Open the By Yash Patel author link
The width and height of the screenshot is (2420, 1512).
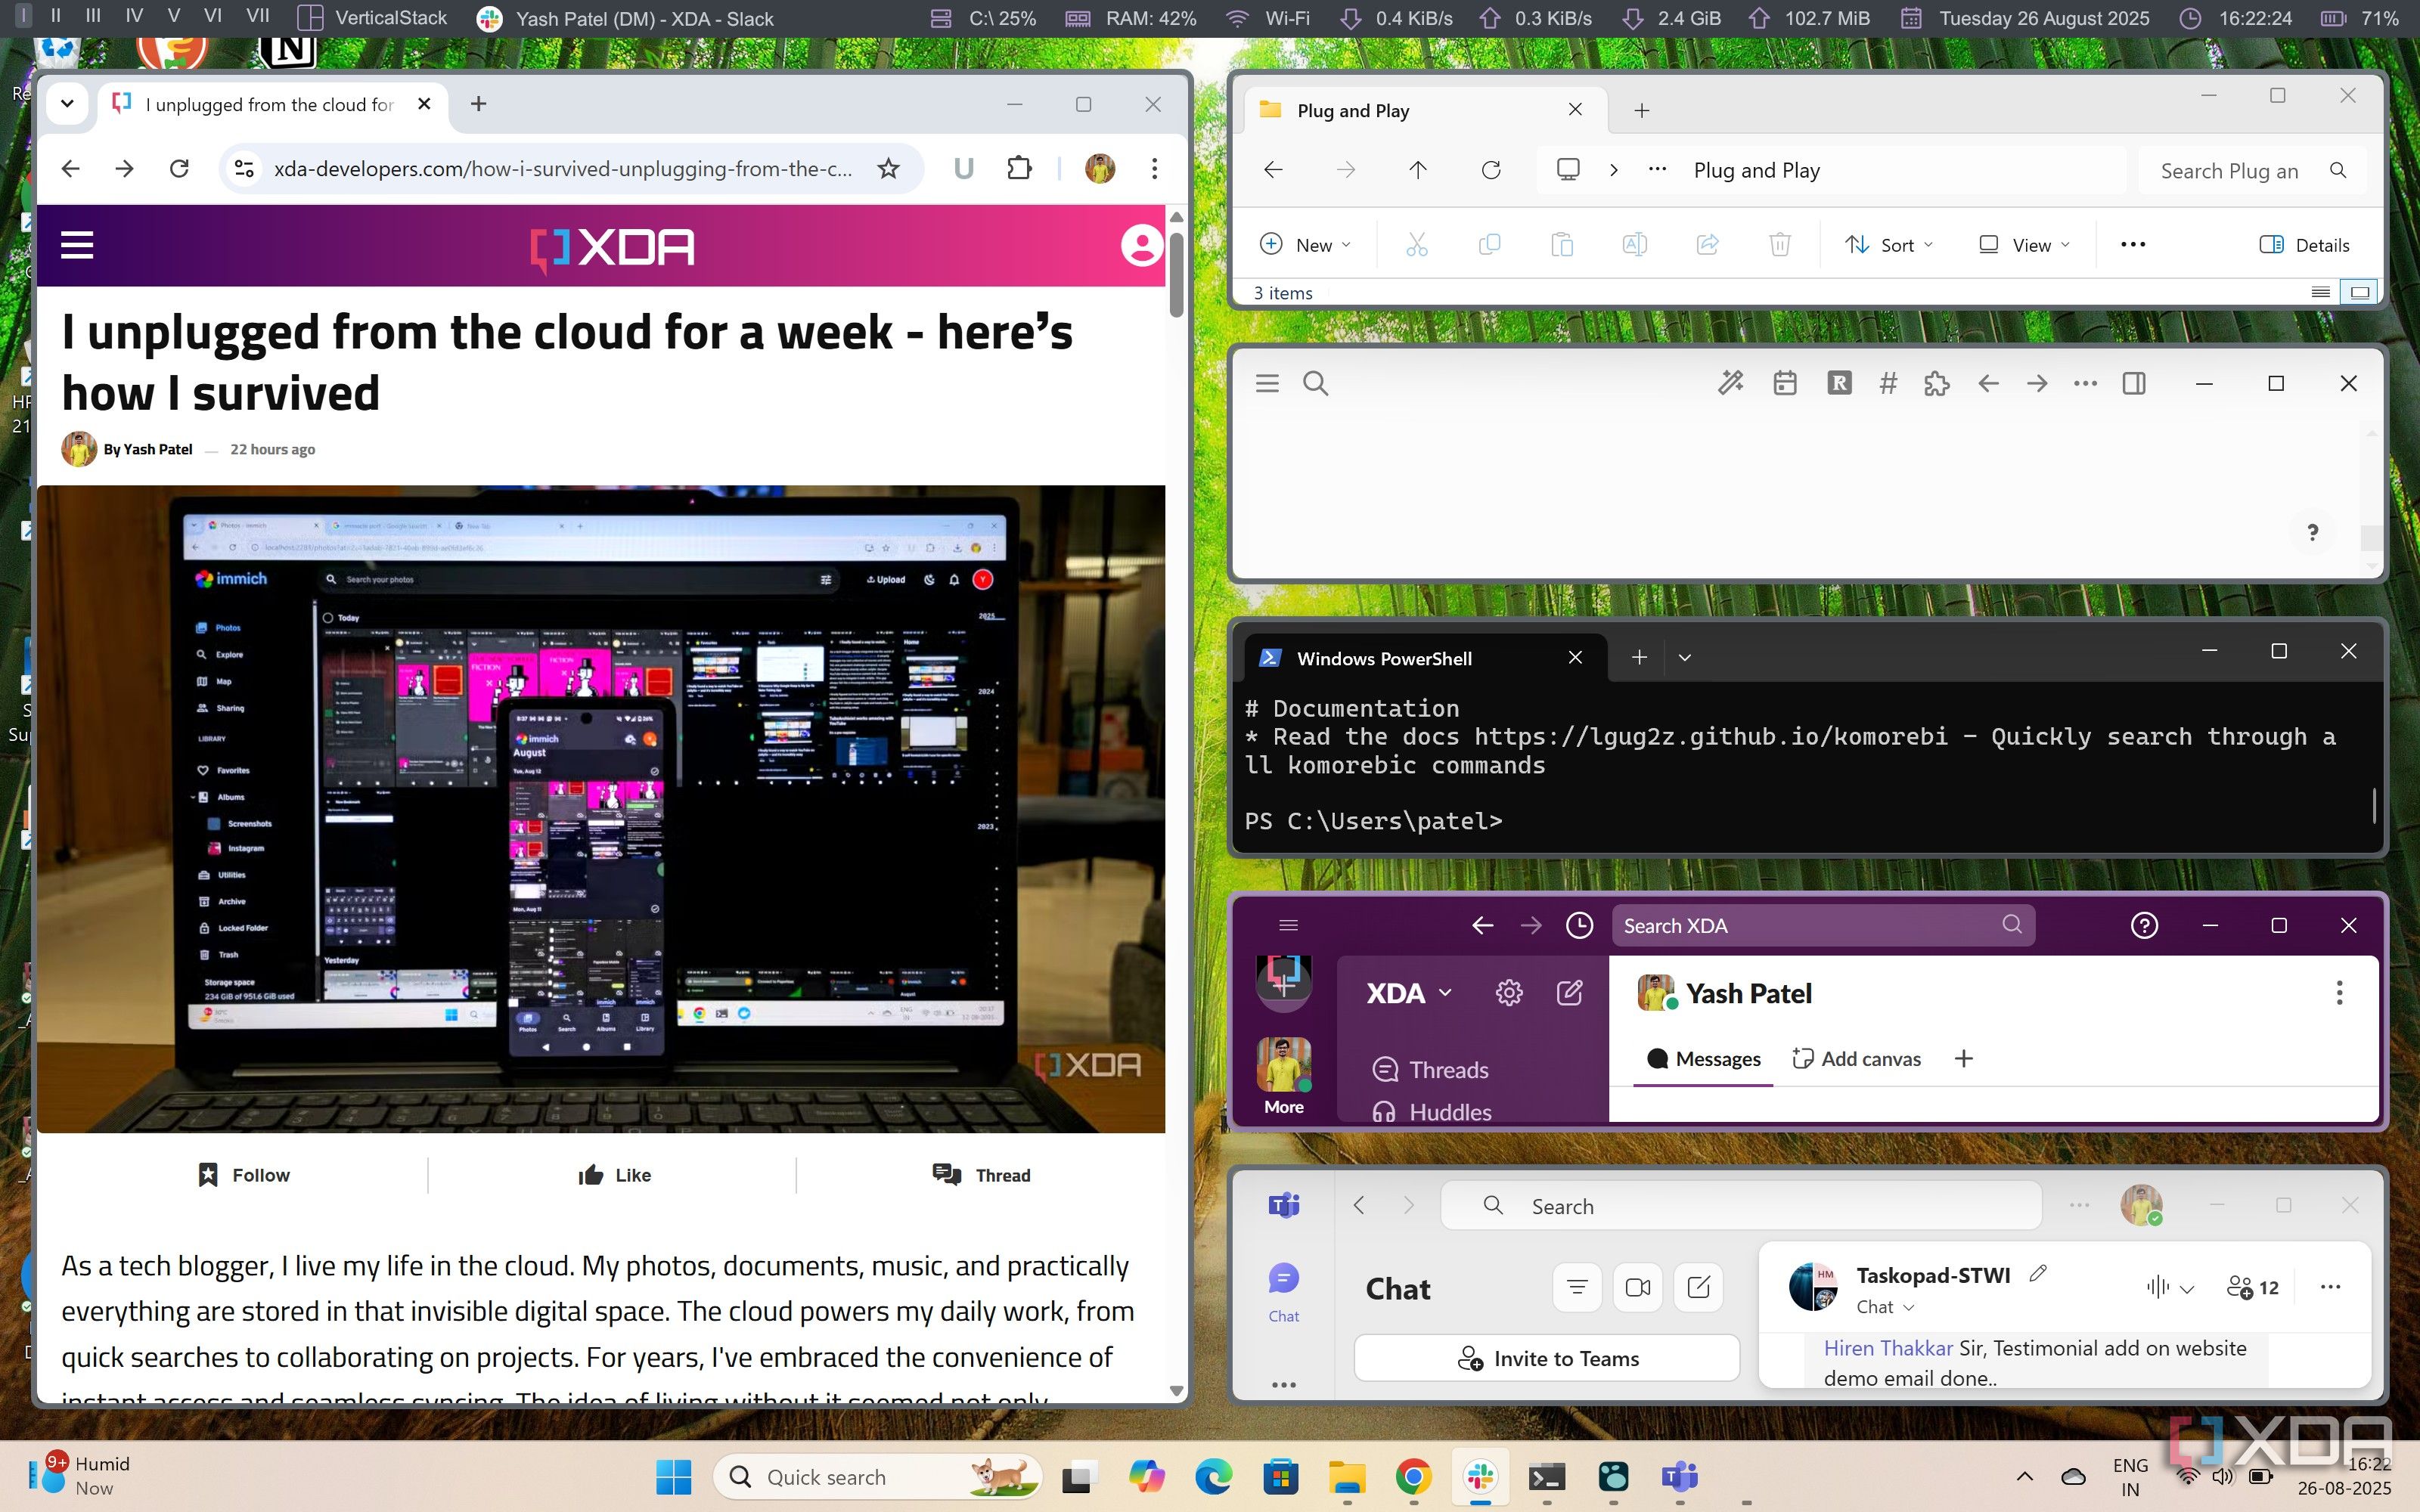coord(147,449)
